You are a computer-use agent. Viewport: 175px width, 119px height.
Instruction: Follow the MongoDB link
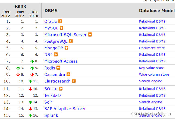click(54, 48)
